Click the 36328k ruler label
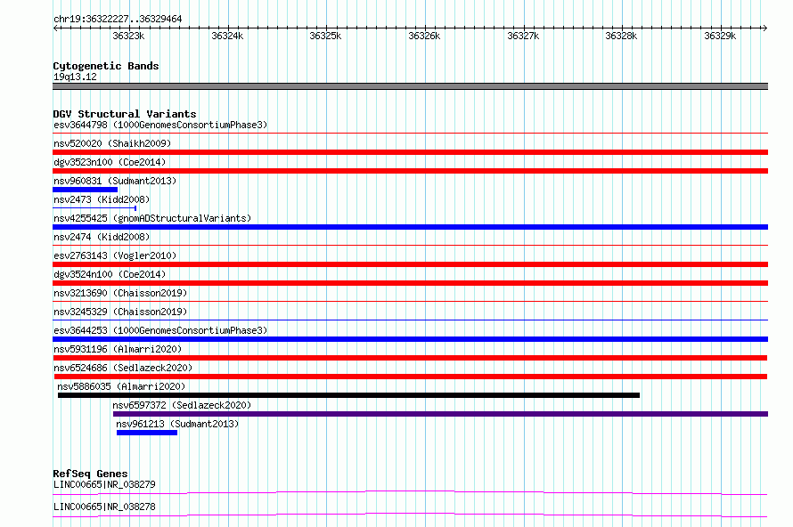The height and width of the screenshot is (527, 793). [621, 36]
